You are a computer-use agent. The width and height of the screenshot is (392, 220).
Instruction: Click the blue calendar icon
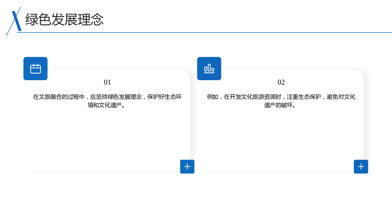coord(35,68)
